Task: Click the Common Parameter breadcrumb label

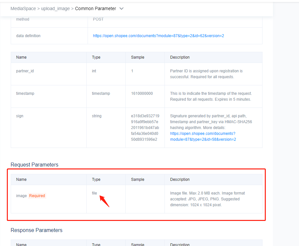Action: [x=95, y=9]
